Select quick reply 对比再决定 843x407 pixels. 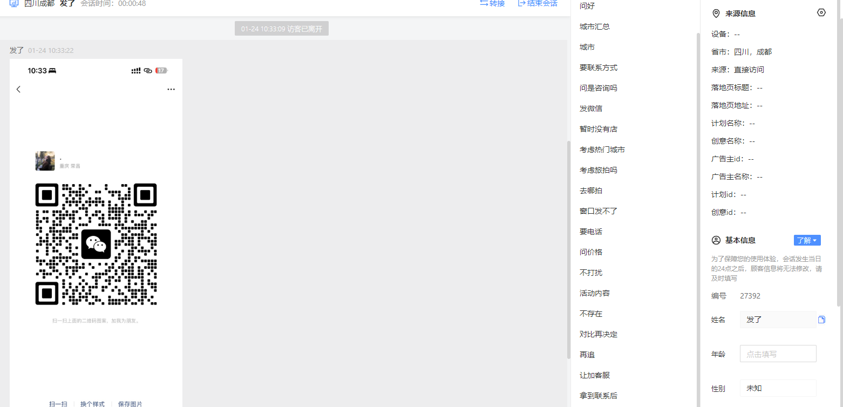click(x=599, y=334)
